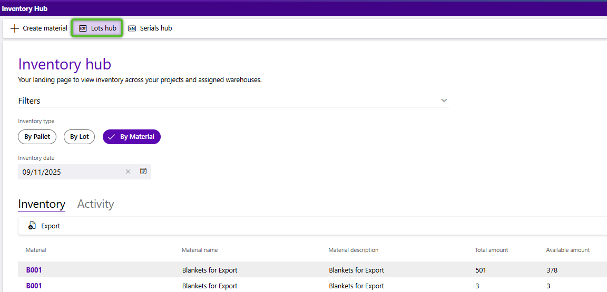Sort by the Total amount column header
This screenshot has width=607, height=292.
(x=491, y=250)
